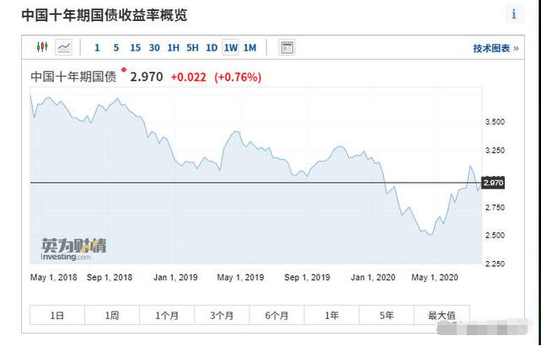Select the 1 minute interval
541x346 pixels.
click(x=97, y=47)
